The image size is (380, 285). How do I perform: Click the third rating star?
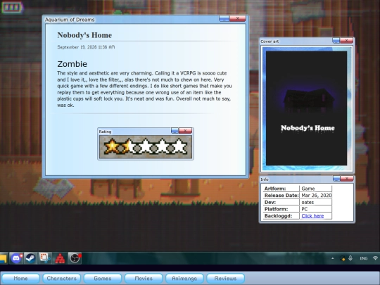coord(146,146)
